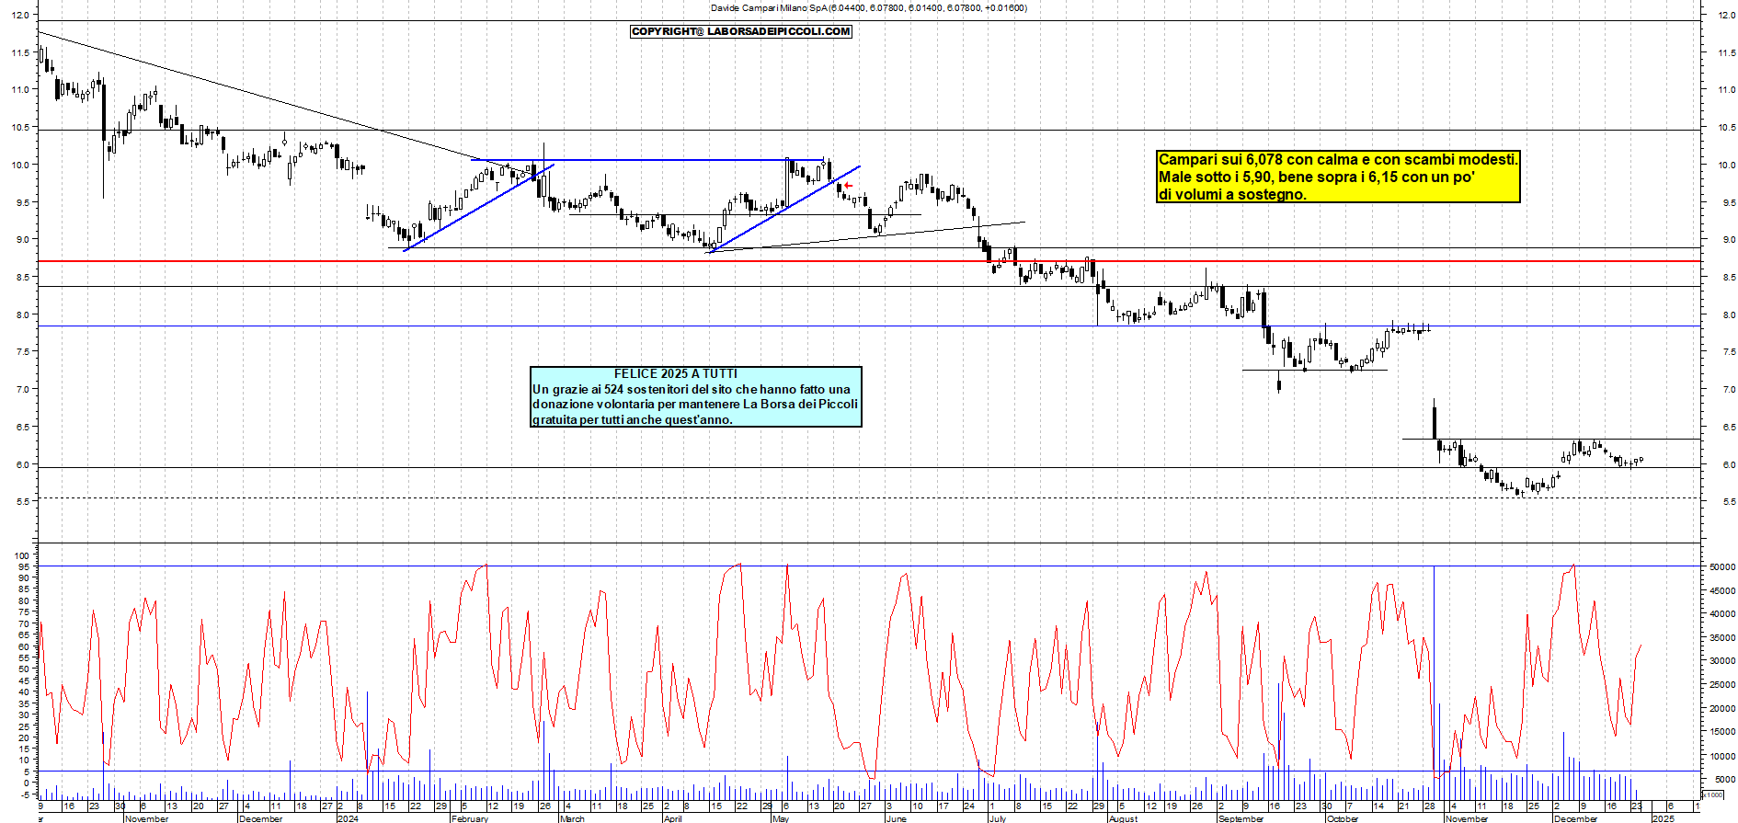This screenshot has width=1738, height=823.
Task: Click the 50000 volume axis value
Action: coord(1721,567)
